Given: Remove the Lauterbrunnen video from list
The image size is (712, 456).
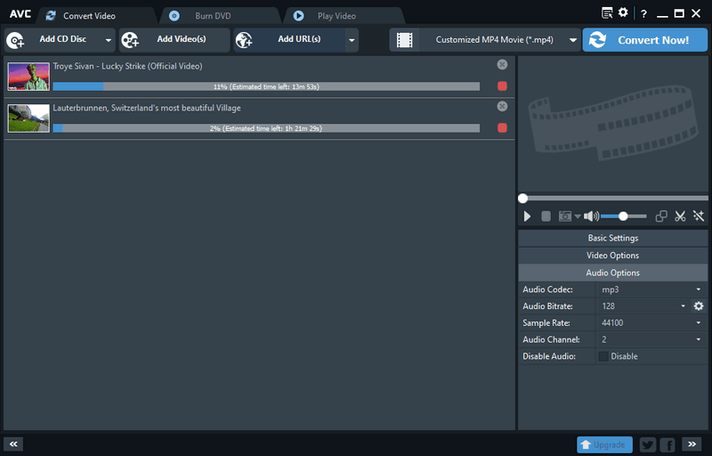Looking at the screenshot, I should pyautogui.click(x=502, y=106).
